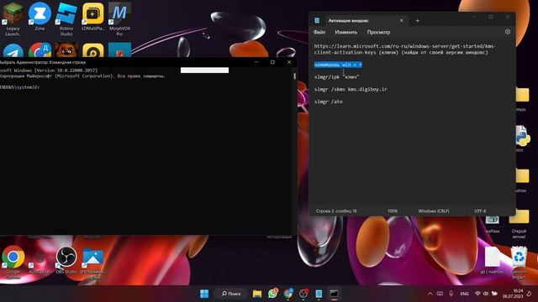Click the slmgr/ipk line in Notepad
The width and height of the screenshot is (538, 302).
pyautogui.click(x=336, y=77)
